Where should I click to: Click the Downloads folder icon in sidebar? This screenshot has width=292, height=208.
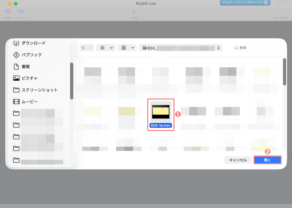(16, 43)
